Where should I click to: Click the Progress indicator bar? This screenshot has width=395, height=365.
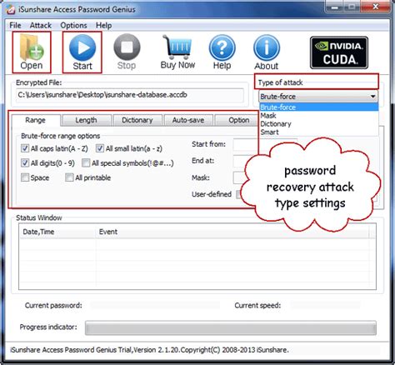click(x=231, y=327)
